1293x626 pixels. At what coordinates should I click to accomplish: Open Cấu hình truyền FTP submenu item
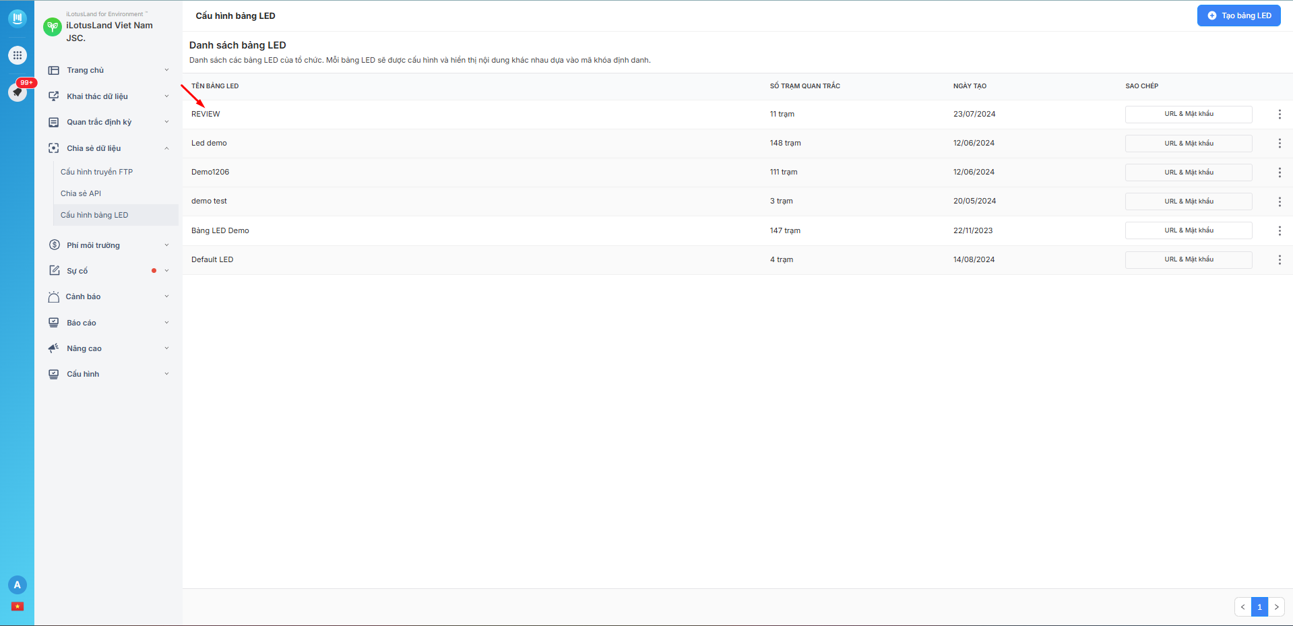tap(96, 172)
